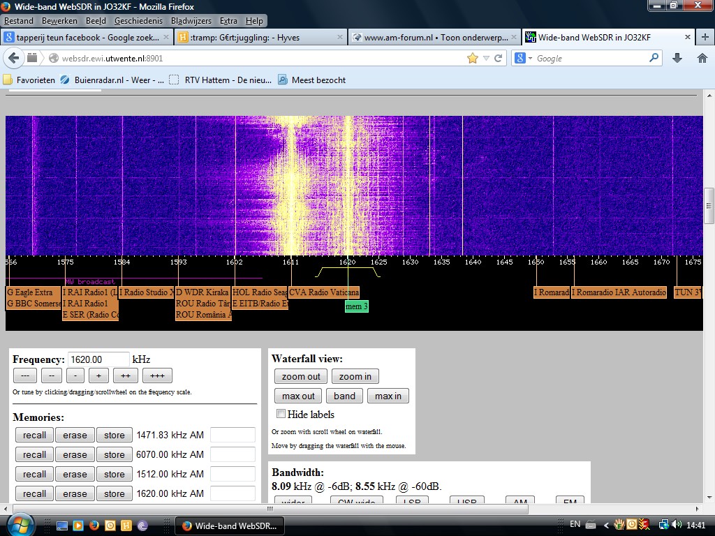
Task: Toggle the Hide labels checkbox
Action: 281,414
